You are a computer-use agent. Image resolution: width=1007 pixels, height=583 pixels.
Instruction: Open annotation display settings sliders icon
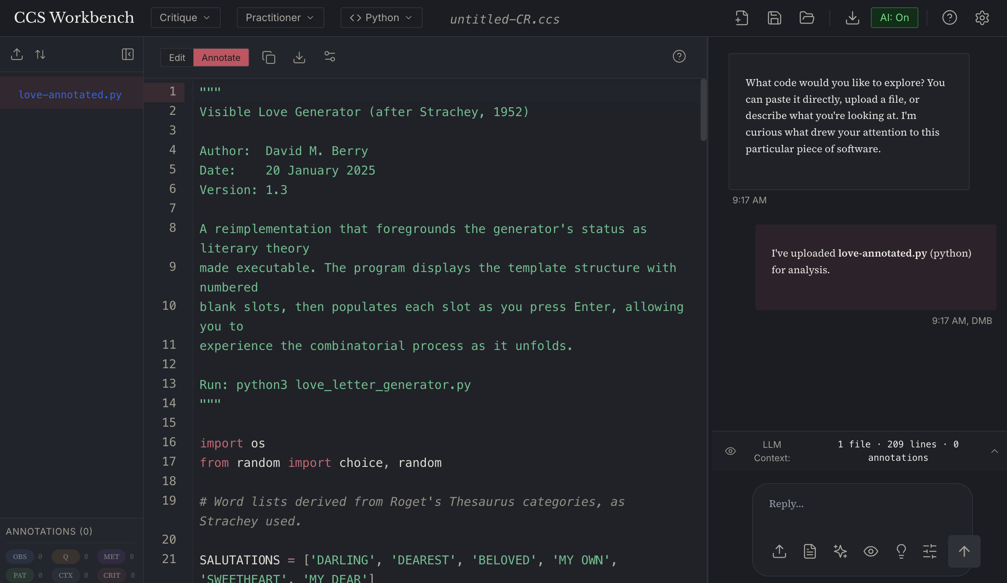click(330, 57)
